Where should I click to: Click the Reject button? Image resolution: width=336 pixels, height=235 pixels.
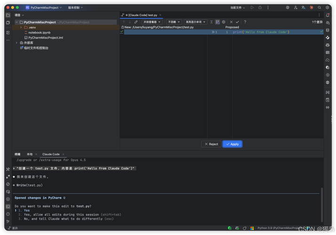pos(211,144)
